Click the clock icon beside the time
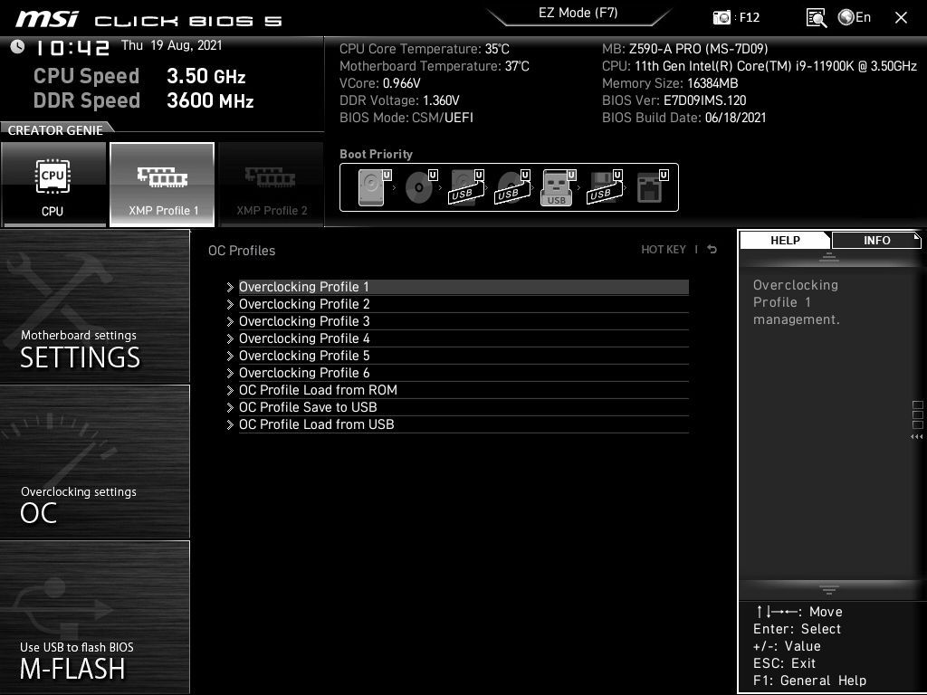The height and width of the screenshot is (695, 927). tap(17, 47)
